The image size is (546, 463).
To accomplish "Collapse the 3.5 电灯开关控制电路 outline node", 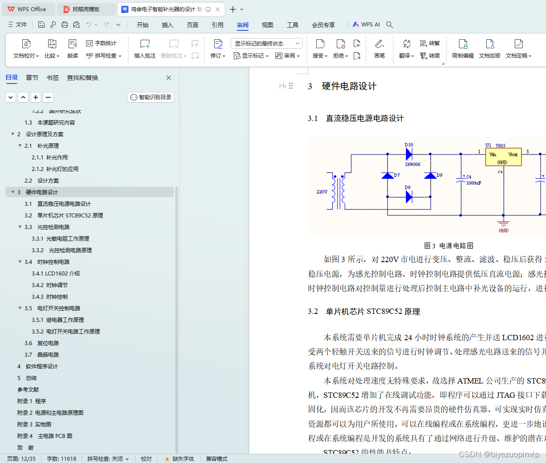I will click(20, 308).
